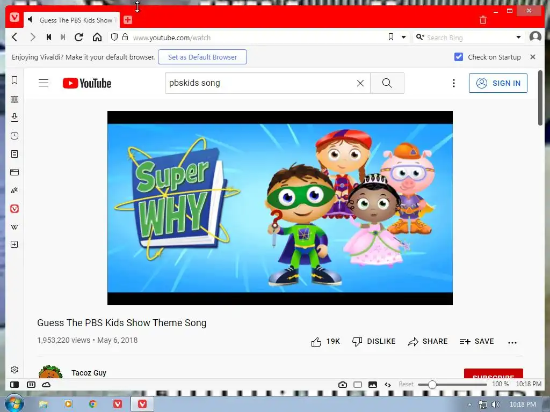Open YouTube settings three-dot menu

pyautogui.click(x=453, y=83)
